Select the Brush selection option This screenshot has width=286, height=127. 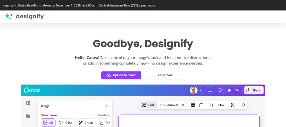86,123
